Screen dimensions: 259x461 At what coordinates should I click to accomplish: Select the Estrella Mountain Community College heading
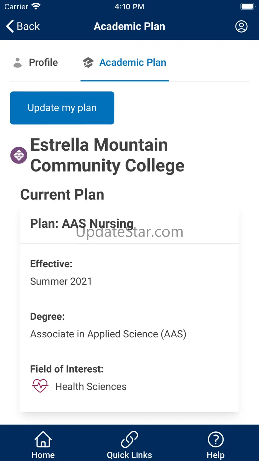click(107, 155)
